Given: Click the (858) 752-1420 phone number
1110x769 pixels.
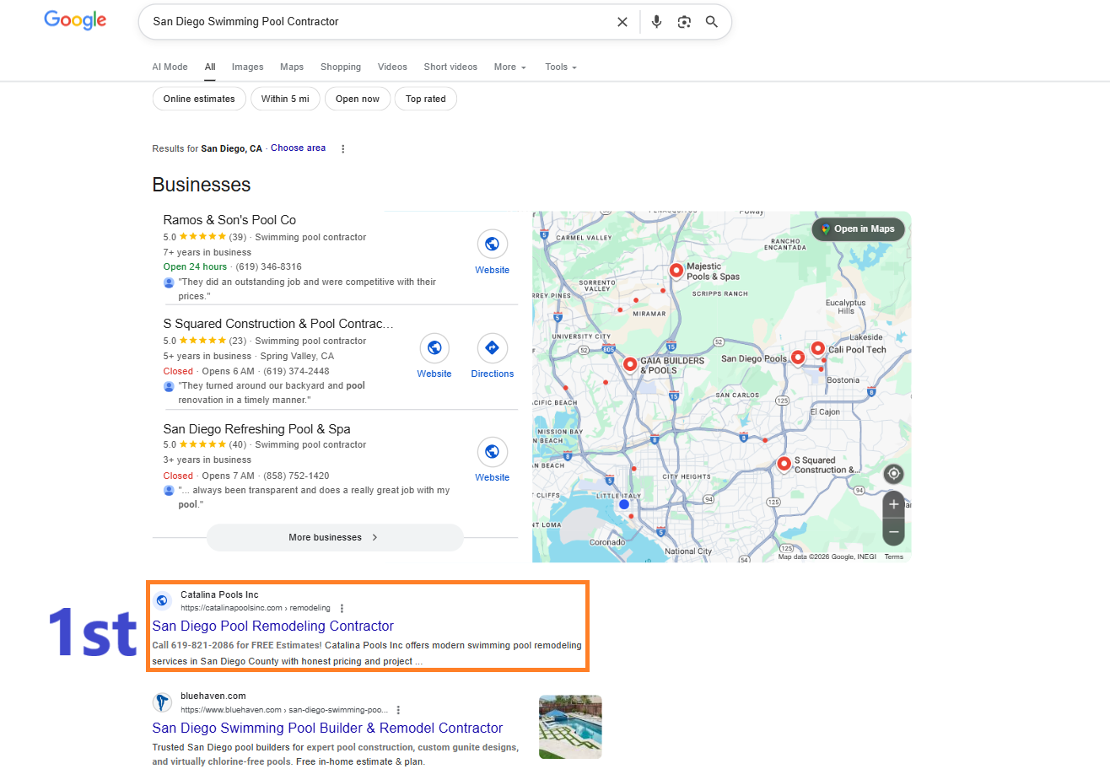Looking at the screenshot, I should [296, 476].
